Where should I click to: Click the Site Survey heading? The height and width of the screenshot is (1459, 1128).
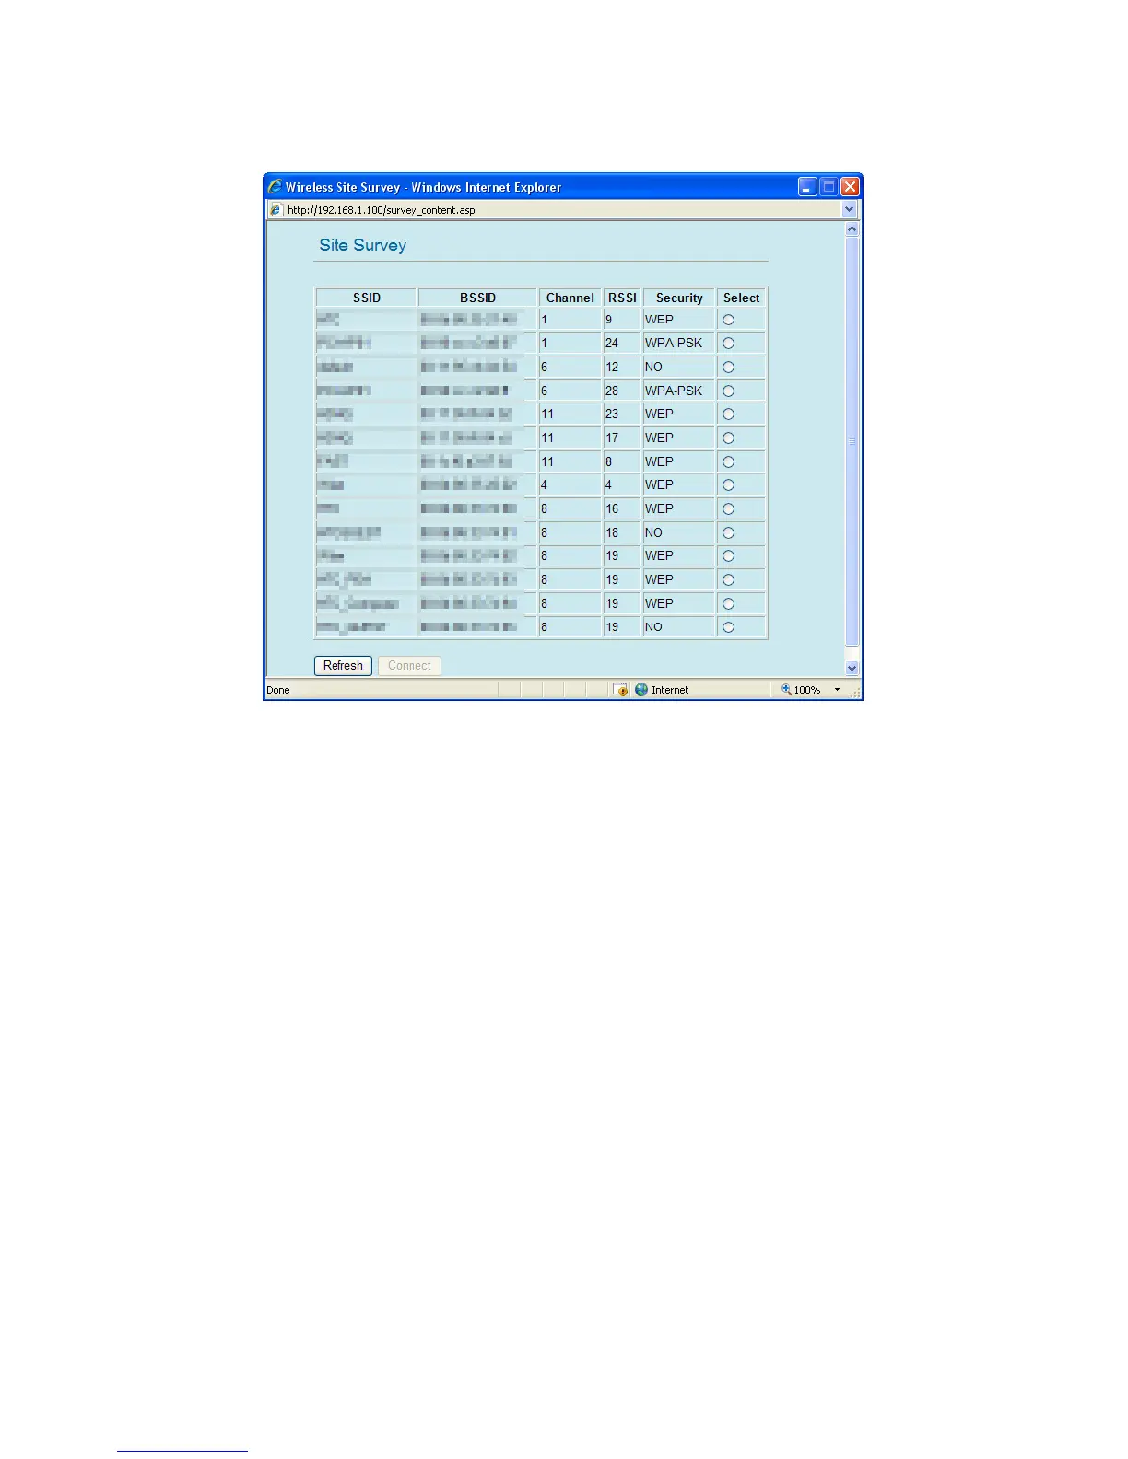click(x=363, y=245)
